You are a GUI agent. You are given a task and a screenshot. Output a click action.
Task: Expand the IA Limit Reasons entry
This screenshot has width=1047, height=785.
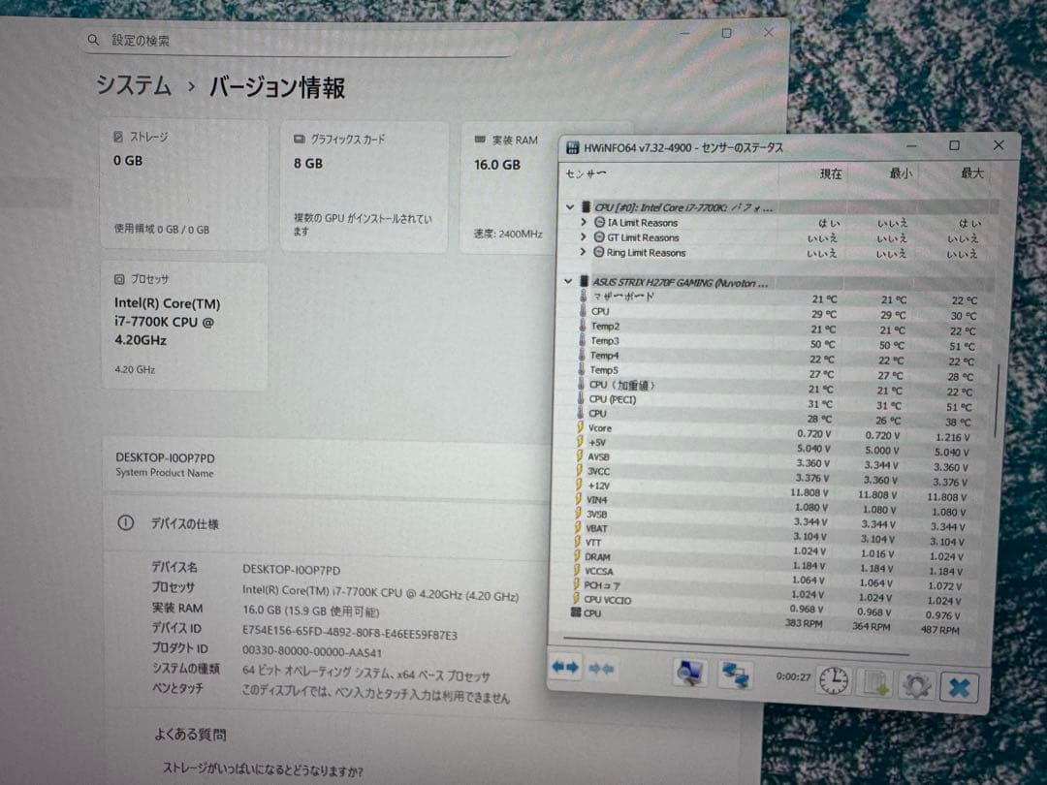(x=585, y=222)
